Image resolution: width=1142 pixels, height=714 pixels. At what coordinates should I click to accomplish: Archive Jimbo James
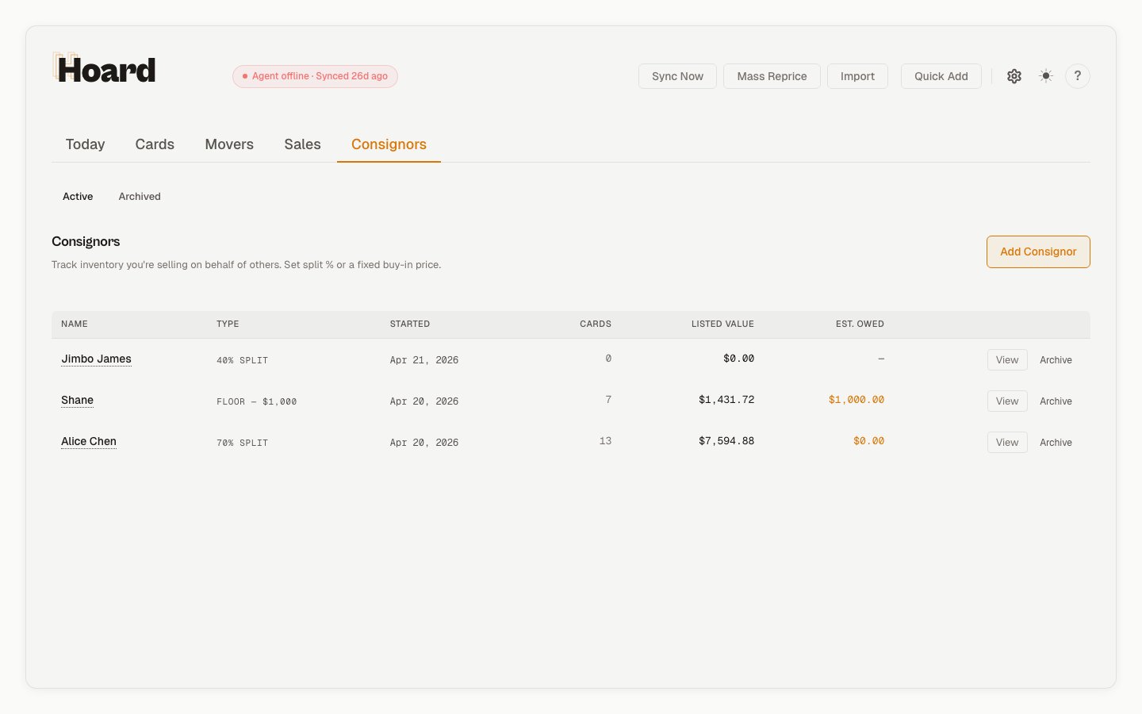[x=1056, y=359]
